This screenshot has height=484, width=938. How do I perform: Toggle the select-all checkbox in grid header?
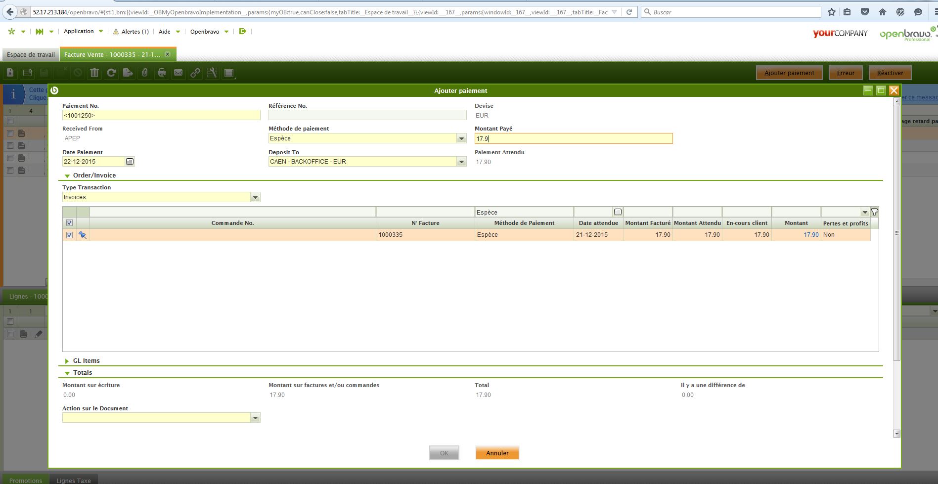(69, 223)
